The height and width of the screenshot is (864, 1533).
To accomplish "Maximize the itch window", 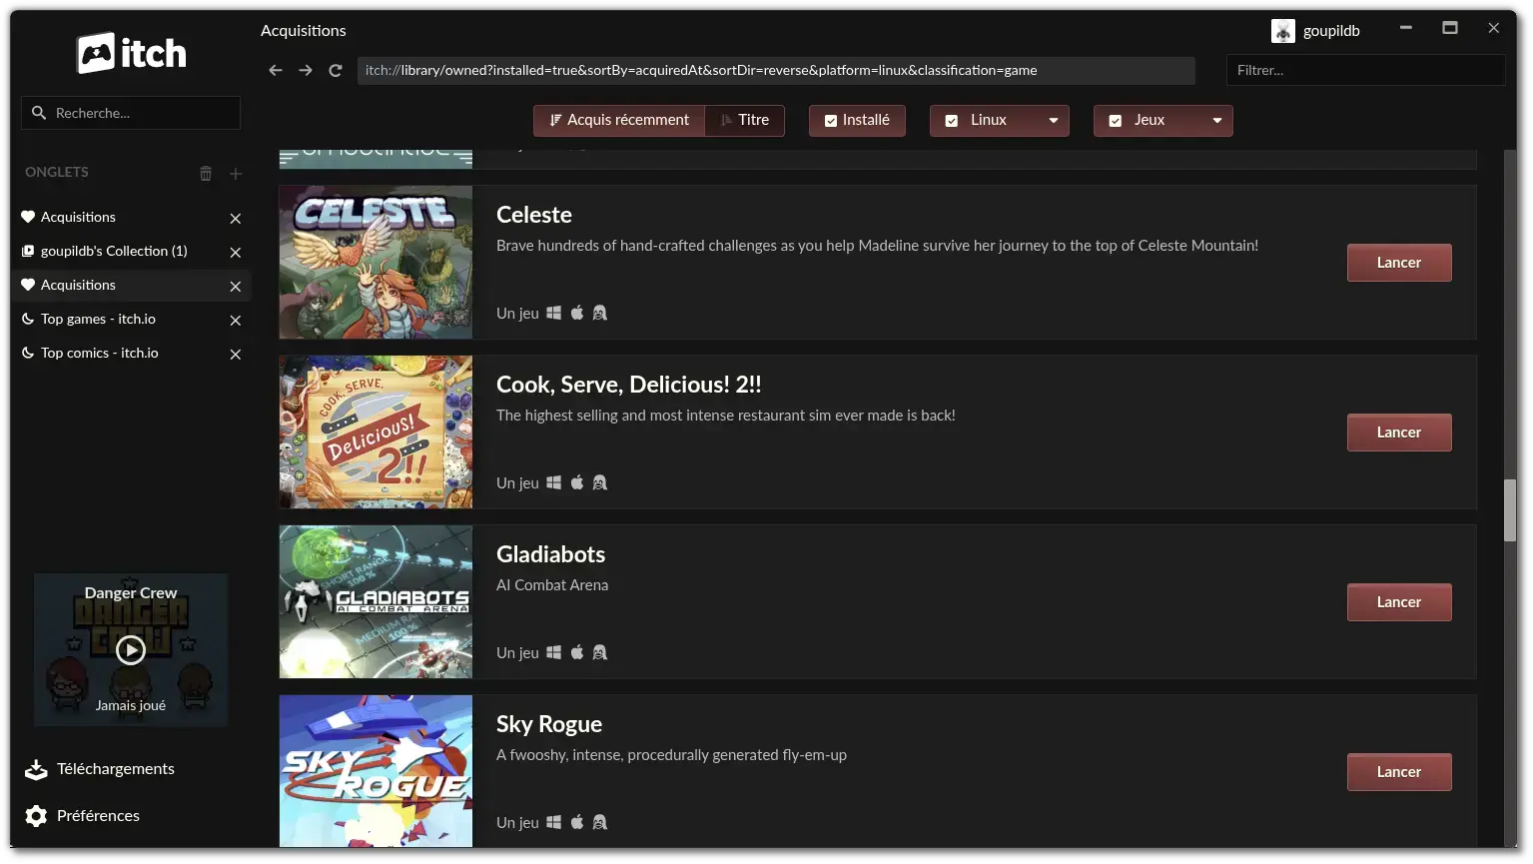I will pyautogui.click(x=1450, y=28).
